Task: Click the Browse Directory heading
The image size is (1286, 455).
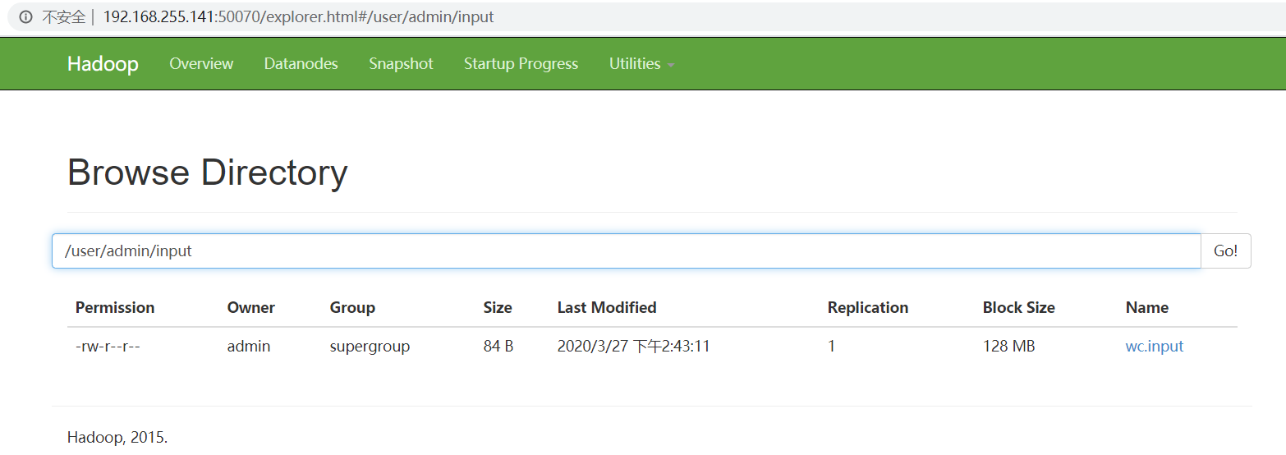Action: click(208, 173)
